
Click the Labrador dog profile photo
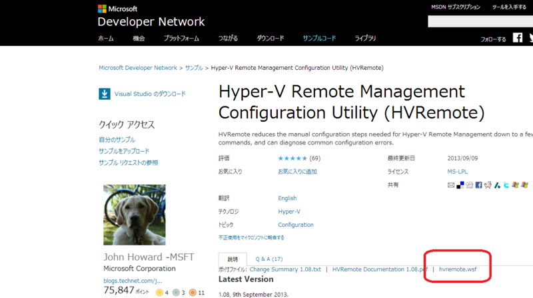coord(135,214)
